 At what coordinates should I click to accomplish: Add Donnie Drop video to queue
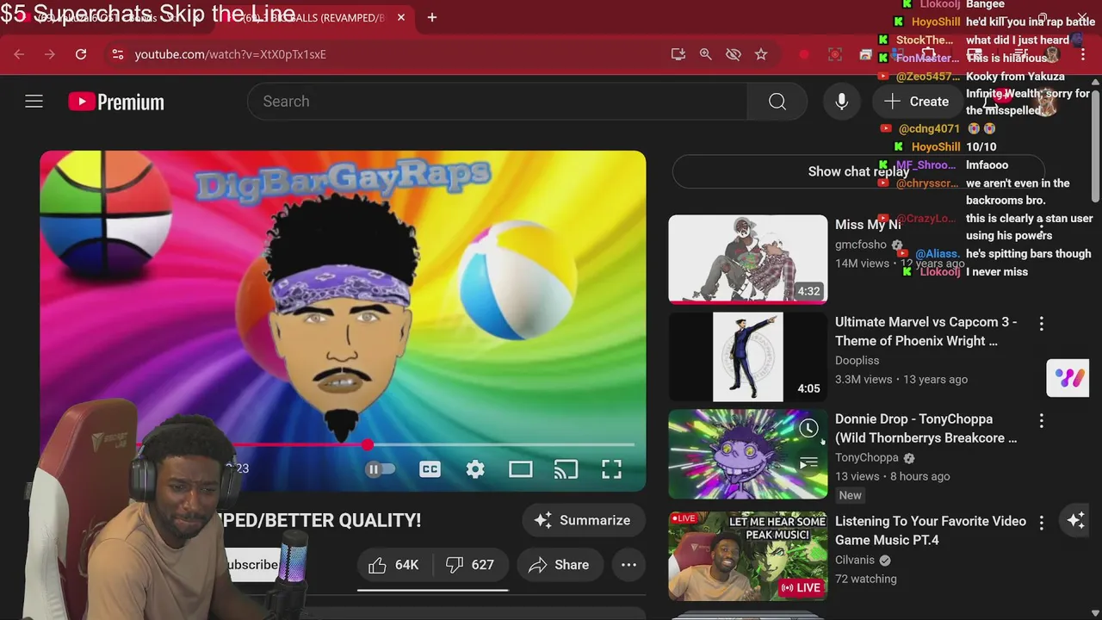pyautogui.click(x=808, y=464)
